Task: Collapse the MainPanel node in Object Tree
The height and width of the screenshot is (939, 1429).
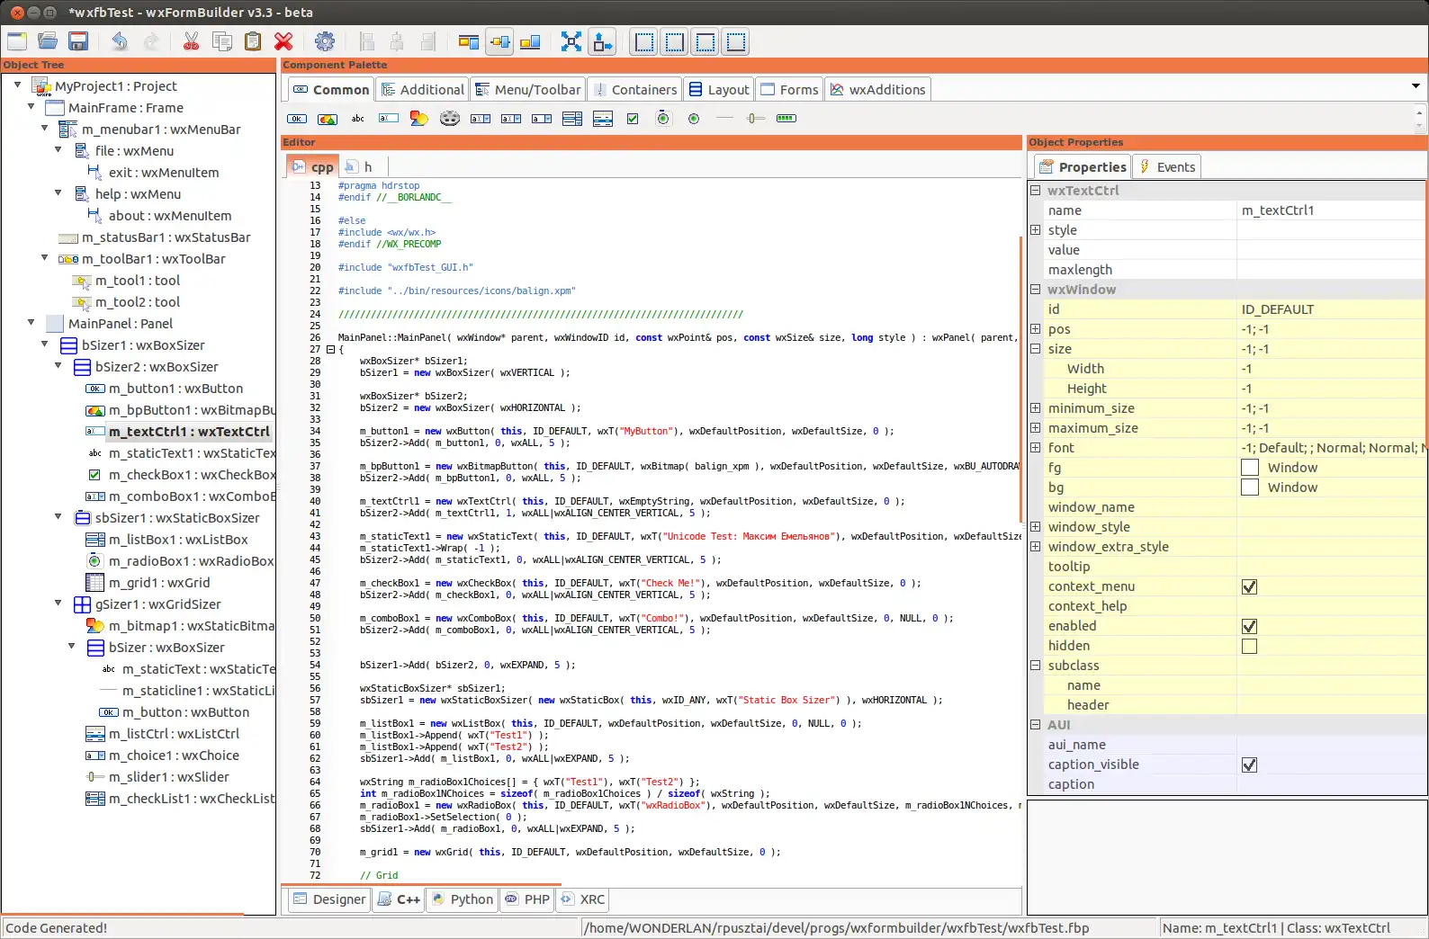Action: [x=31, y=322]
